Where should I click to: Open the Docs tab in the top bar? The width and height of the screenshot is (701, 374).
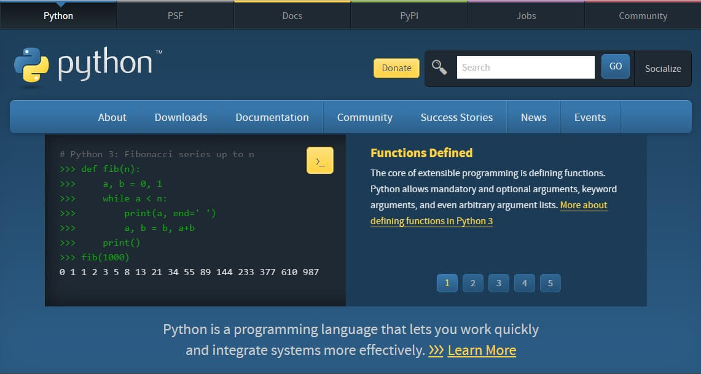[292, 15]
